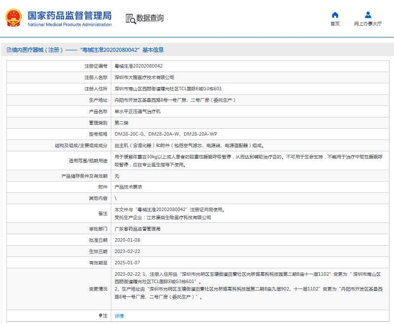Click the 注册人住所 row label

click(96, 89)
